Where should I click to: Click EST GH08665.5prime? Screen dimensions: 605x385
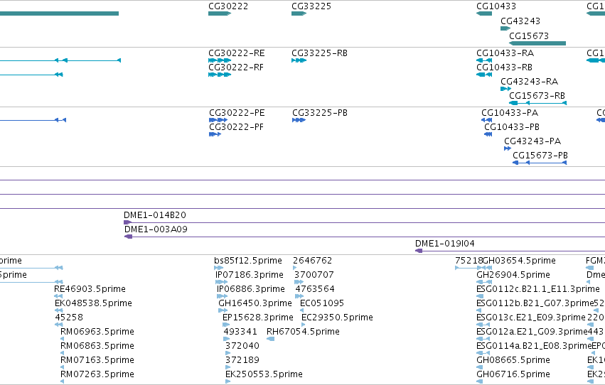tap(513, 360)
